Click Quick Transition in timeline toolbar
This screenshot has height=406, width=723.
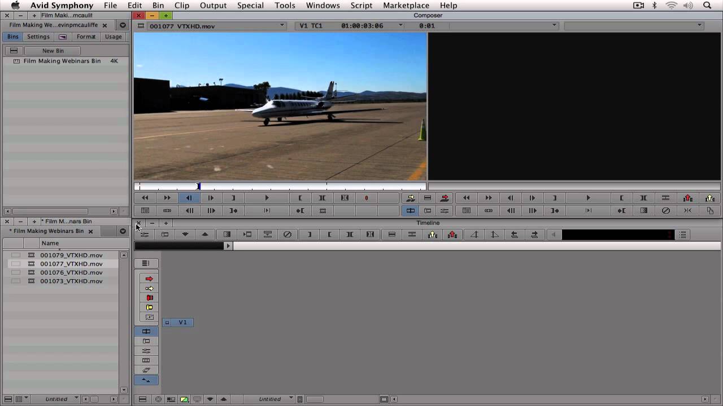click(x=227, y=235)
